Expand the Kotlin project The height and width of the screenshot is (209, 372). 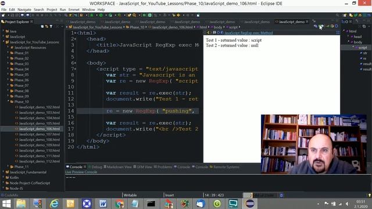click(x=3, y=177)
